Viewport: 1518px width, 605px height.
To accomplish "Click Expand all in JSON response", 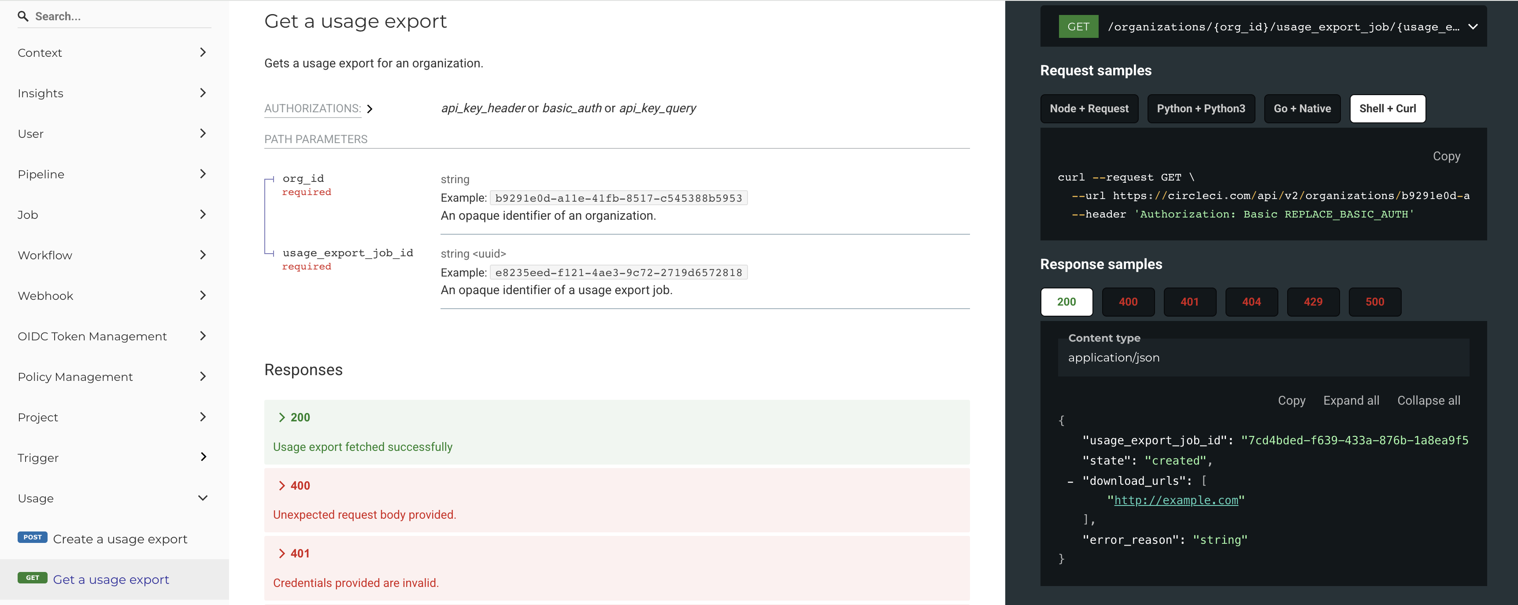I will click(1351, 401).
